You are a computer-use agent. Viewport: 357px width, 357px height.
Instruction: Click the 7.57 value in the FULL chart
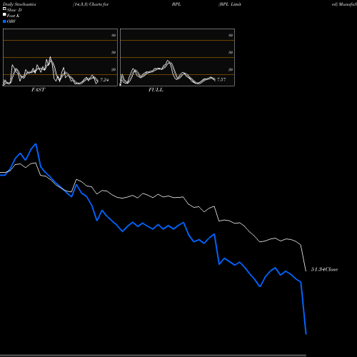(x=221, y=79)
